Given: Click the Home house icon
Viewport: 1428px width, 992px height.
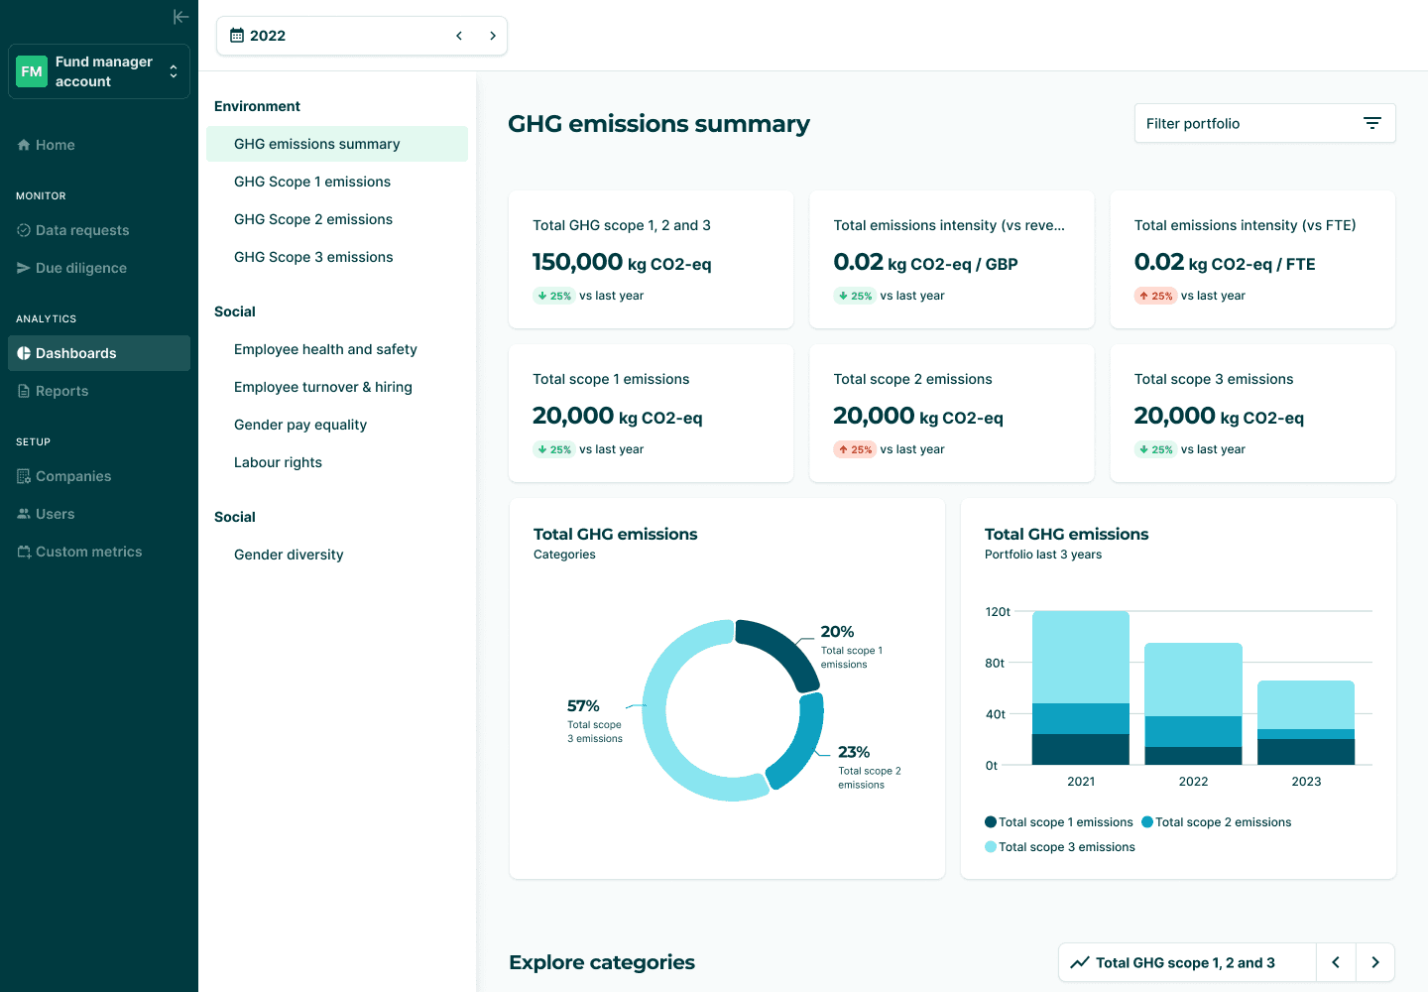Looking at the screenshot, I should click(x=24, y=145).
